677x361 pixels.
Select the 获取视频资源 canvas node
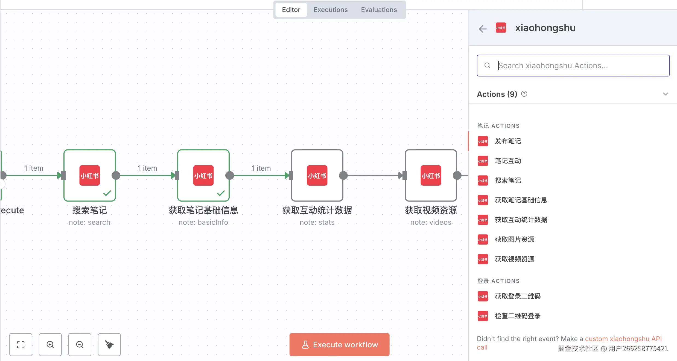(x=431, y=175)
